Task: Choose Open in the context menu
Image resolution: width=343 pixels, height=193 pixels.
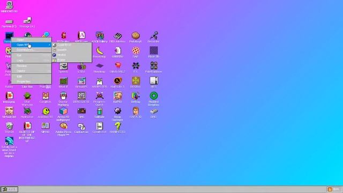Action: point(31,40)
